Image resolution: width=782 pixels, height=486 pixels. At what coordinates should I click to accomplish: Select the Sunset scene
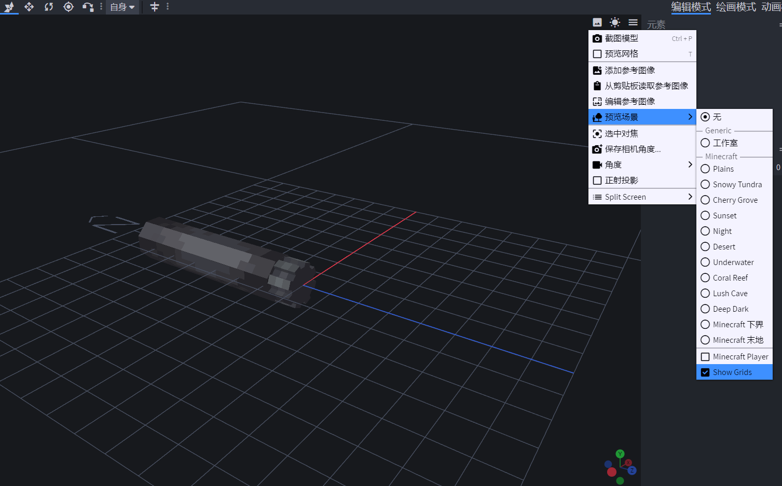[x=734, y=215]
